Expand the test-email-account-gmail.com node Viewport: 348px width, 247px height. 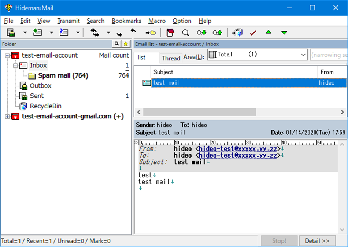click(7, 117)
